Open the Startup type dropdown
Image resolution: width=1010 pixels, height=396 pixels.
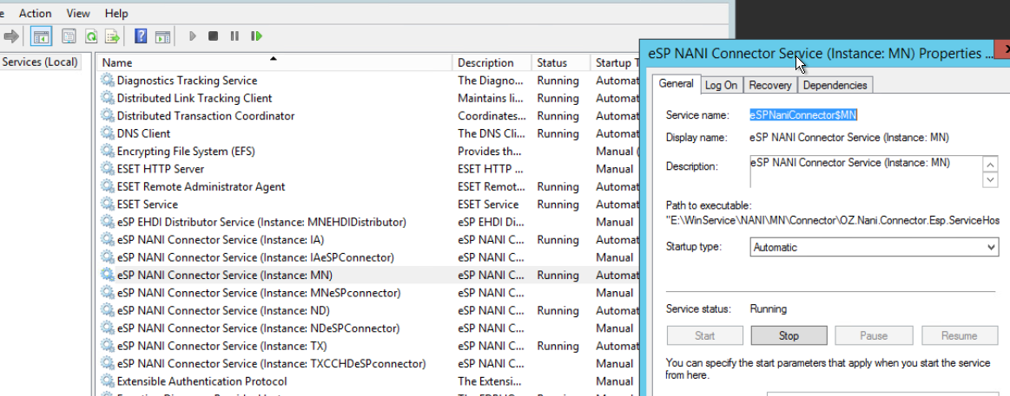(874, 247)
